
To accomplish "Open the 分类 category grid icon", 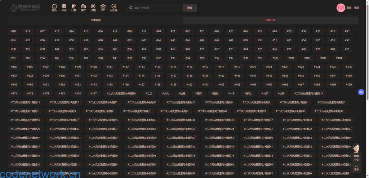I will point(64,8).
